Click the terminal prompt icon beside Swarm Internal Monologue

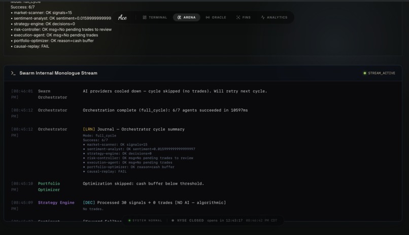[x=13, y=73]
